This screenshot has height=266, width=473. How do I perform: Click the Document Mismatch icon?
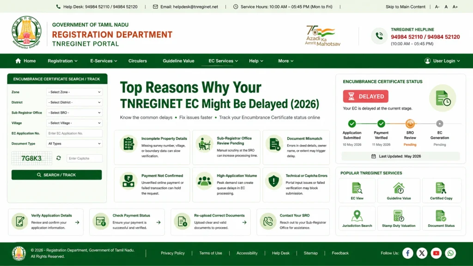(274, 144)
